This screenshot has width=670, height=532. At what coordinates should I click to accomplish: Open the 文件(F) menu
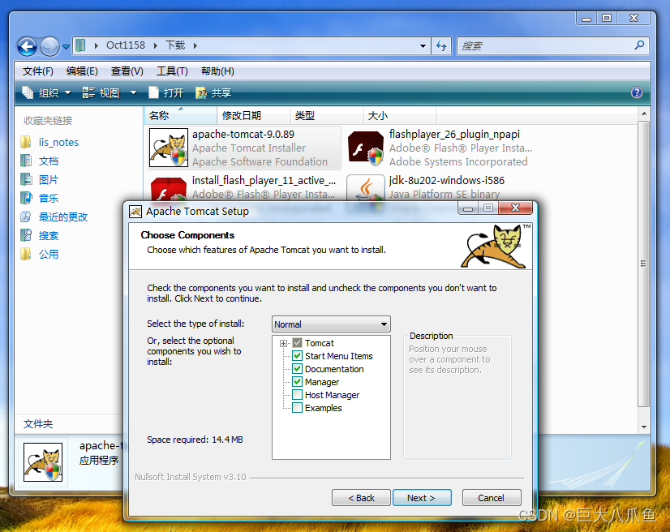pyautogui.click(x=38, y=71)
